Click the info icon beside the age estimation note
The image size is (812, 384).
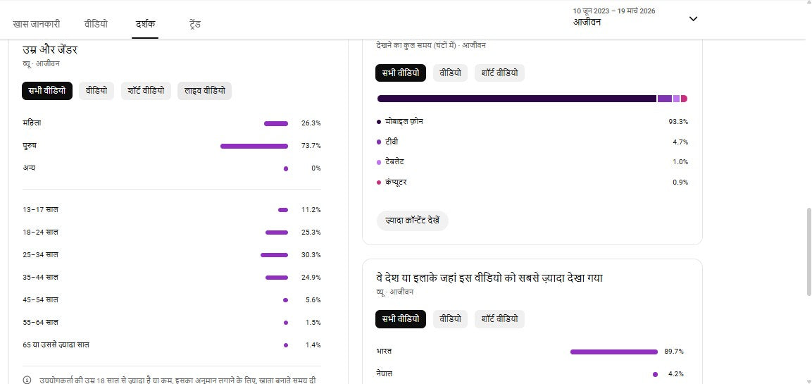point(27,380)
